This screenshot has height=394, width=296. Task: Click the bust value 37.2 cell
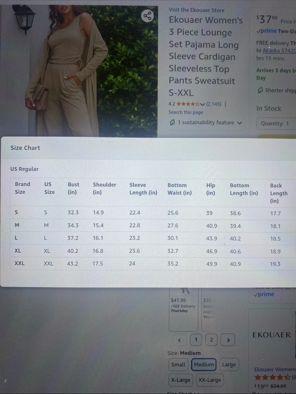pyautogui.click(x=73, y=238)
